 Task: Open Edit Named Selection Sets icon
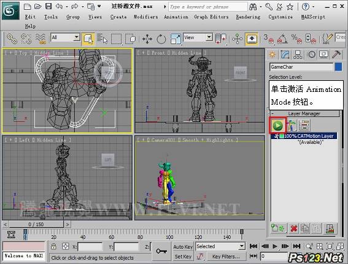[x=327, y=39]
